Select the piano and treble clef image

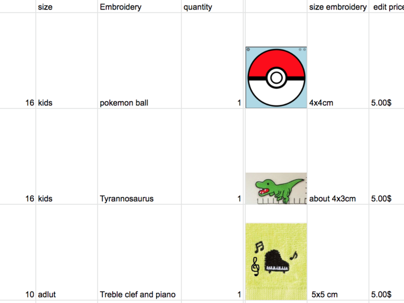pyautogui.click(x=276, y=262)
